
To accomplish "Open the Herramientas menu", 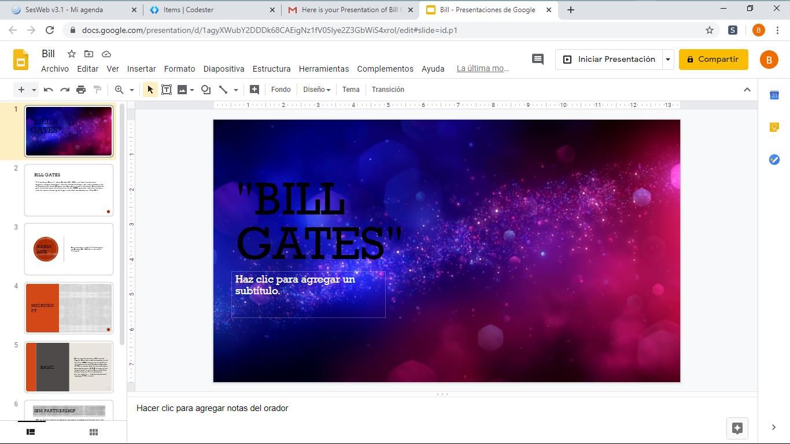I will tap(324, 69).
